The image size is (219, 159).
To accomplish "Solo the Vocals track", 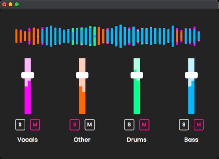I will click(20, 125).
